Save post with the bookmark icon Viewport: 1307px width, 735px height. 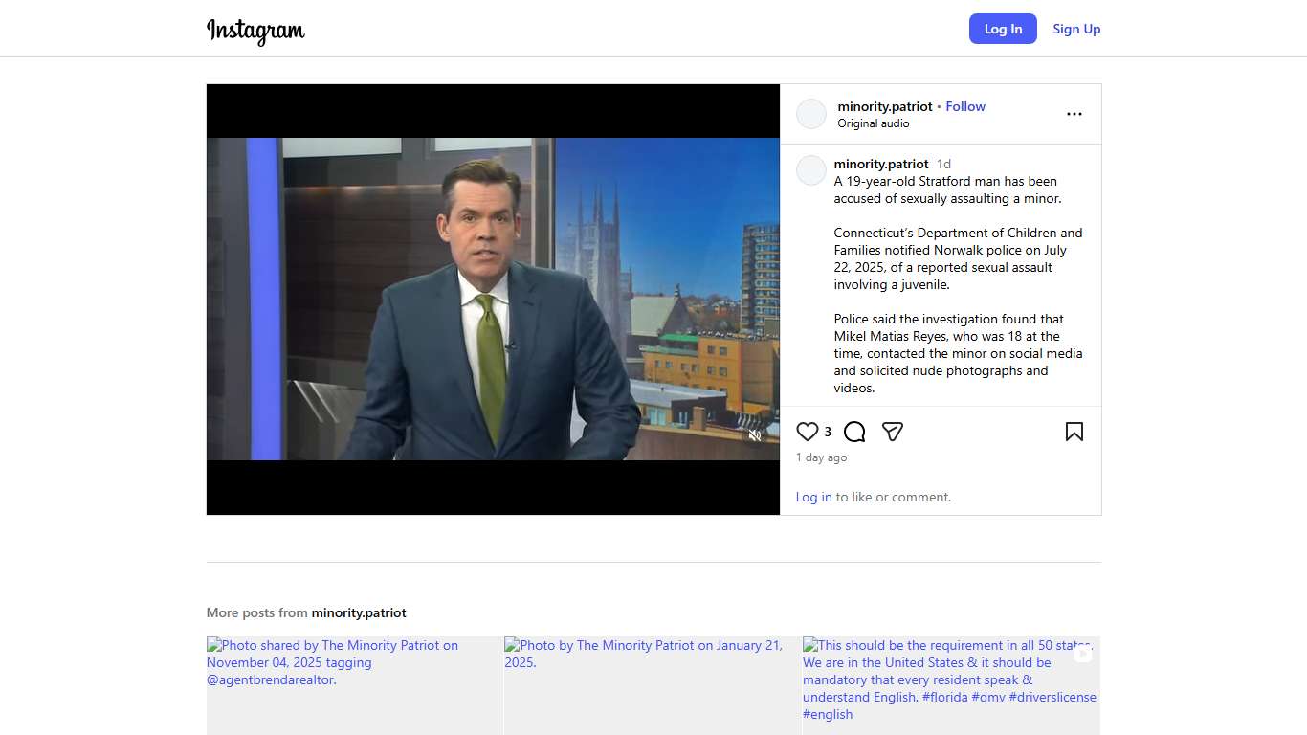1074,432
